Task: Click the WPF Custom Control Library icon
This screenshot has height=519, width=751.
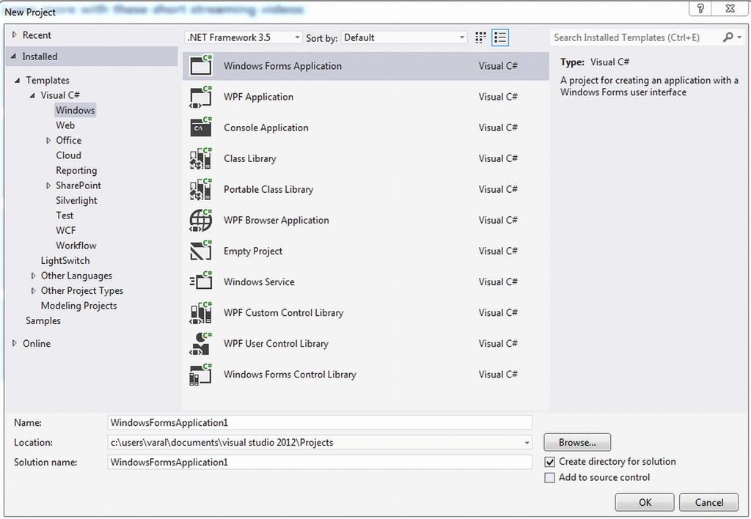Action: pos(201,312)
